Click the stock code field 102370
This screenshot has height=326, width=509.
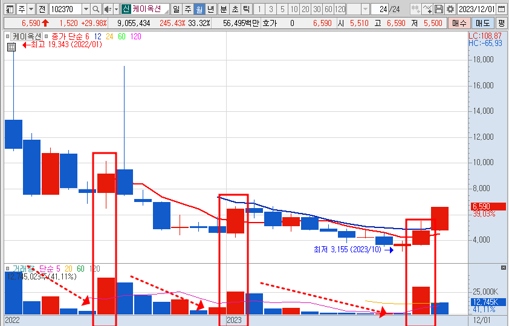tap(65, 9)
